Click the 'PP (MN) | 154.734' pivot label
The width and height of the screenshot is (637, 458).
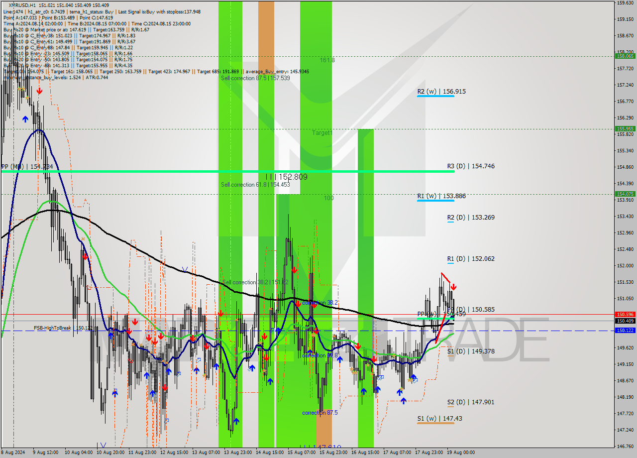coord(26,167)
